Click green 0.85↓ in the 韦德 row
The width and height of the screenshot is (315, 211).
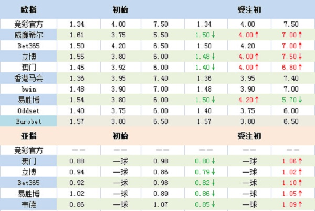pos(205,204)
